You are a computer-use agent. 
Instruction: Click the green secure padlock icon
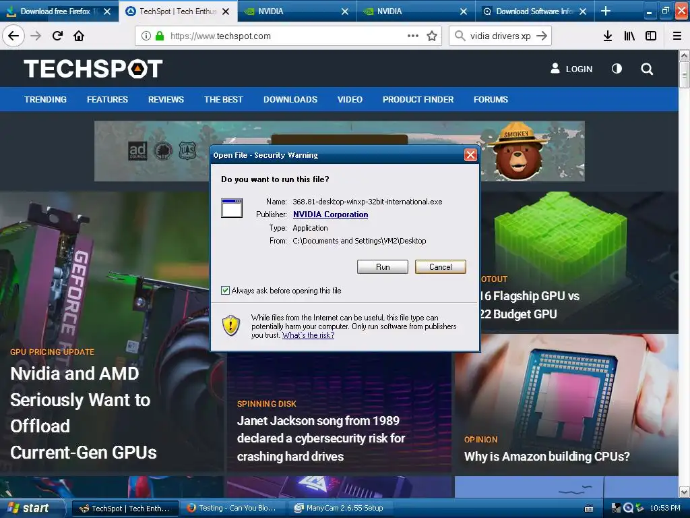point(160,36)
